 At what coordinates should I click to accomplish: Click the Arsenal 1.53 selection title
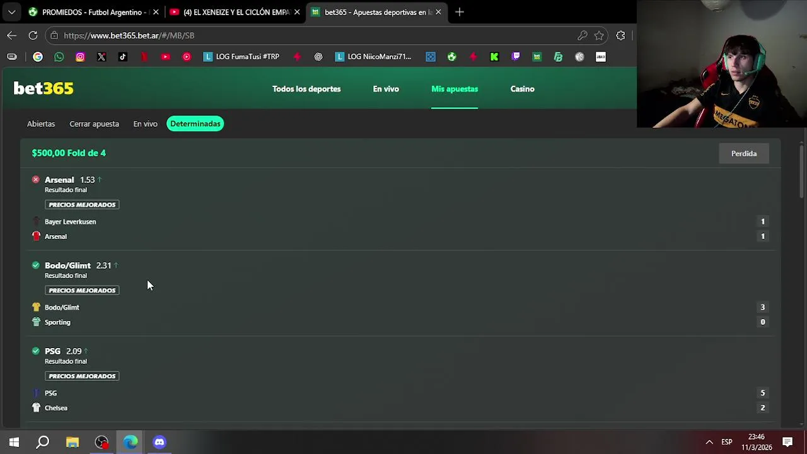[x=69, y=180]
